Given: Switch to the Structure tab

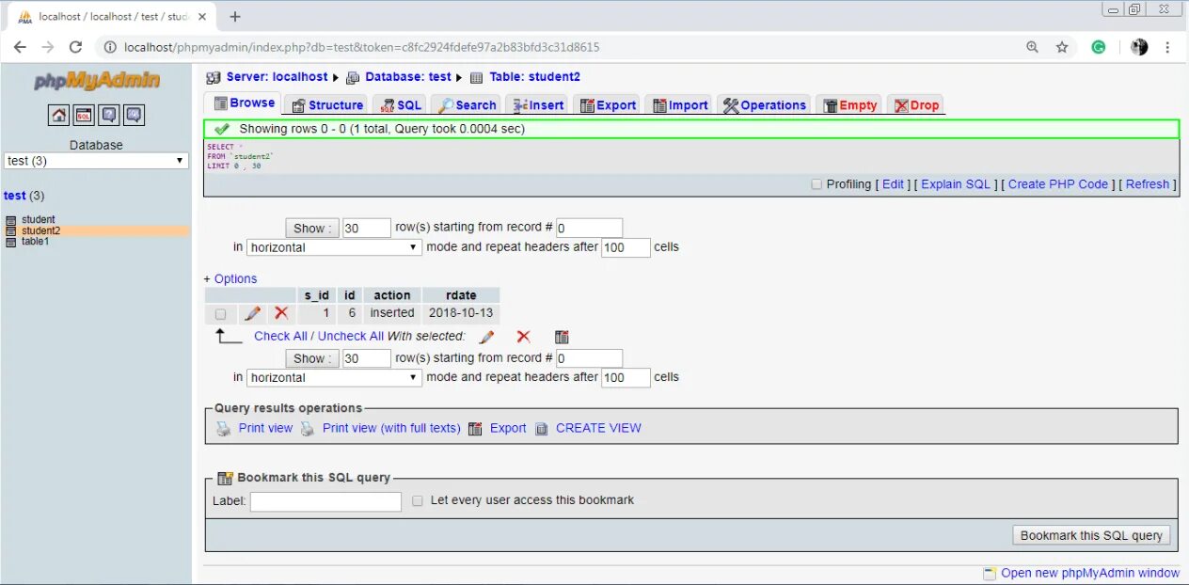Looking at the screenshot, I should click(x=326, y=105).
